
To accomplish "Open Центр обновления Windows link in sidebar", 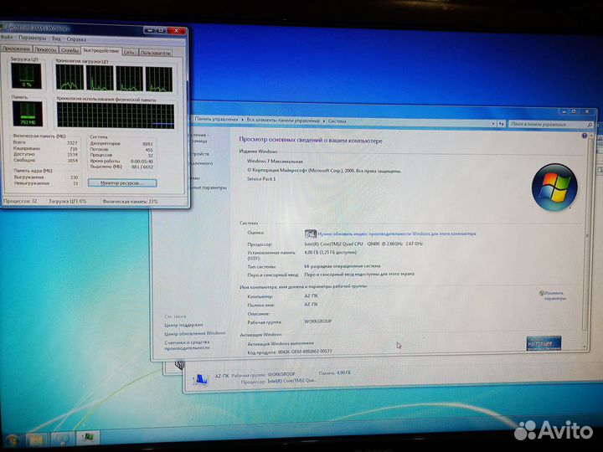I will pos(194,333).
